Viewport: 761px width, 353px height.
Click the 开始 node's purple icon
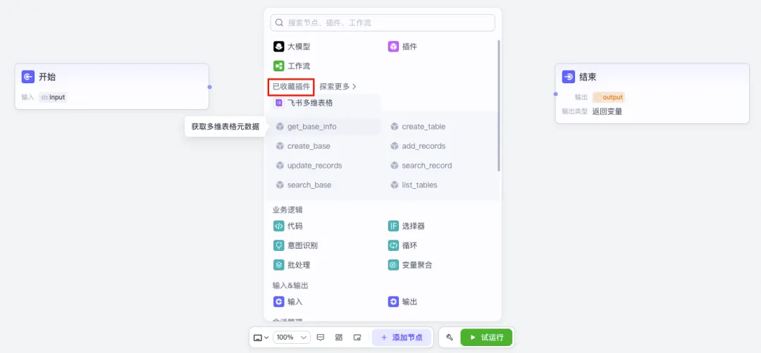click(x=28, y=77)
